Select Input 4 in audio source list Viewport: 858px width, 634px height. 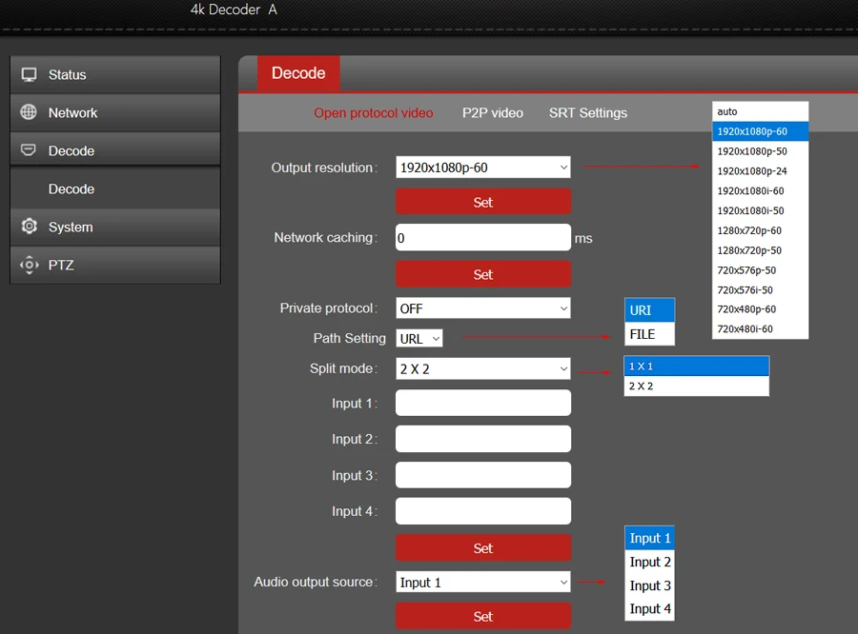[649, 609]
